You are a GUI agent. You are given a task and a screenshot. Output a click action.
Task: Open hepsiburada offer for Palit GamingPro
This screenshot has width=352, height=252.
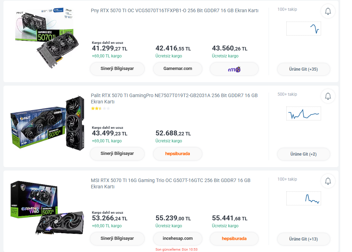[178, 153]
